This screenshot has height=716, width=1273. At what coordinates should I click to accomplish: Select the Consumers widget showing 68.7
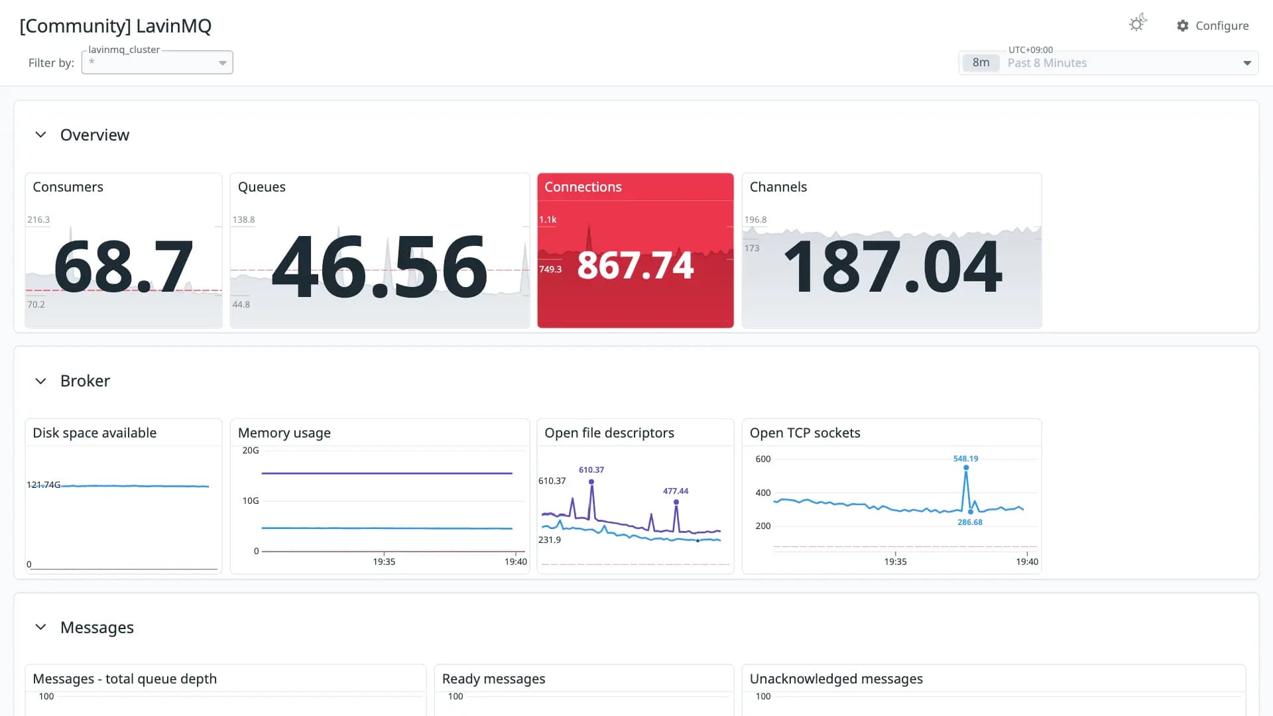coord(123,251)
